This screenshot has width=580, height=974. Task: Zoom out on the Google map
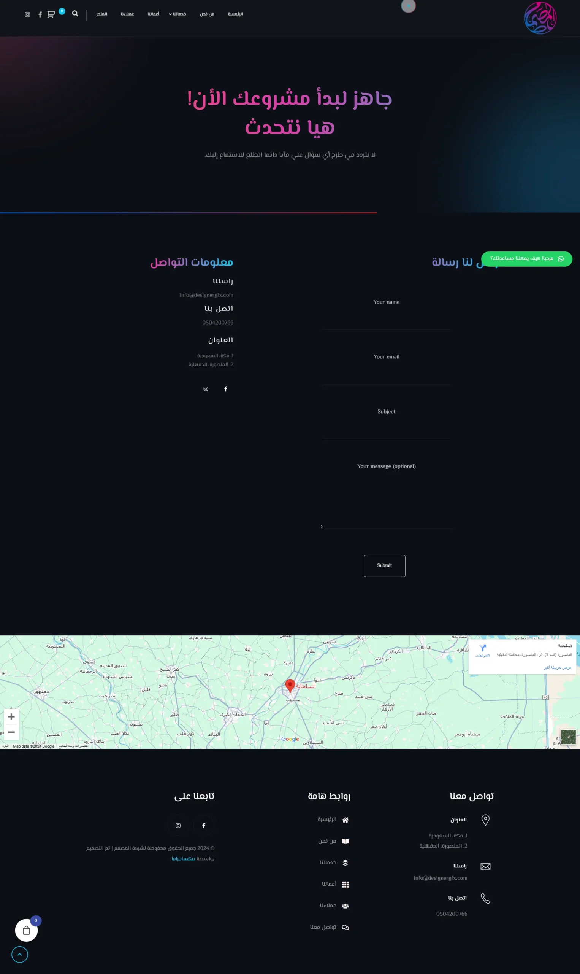(11, 732)
